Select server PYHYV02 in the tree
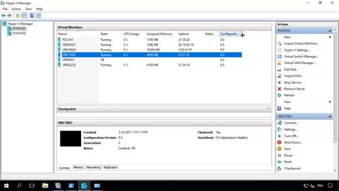 click(19, 33)
